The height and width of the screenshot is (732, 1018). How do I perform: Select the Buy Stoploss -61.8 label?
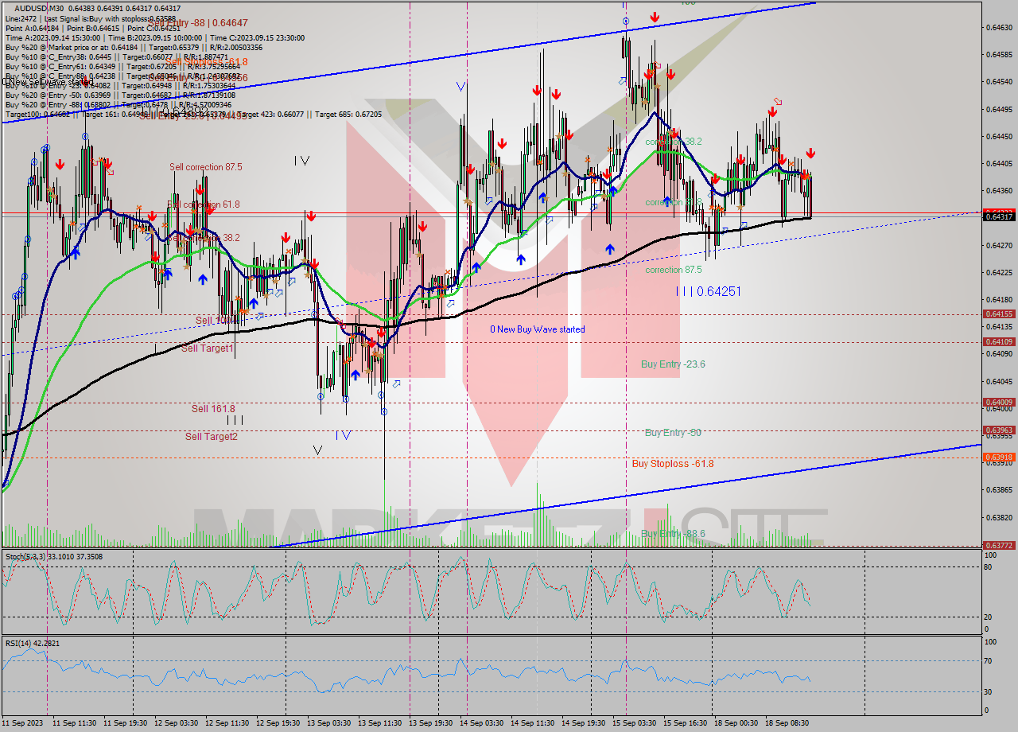coord(672,462)
